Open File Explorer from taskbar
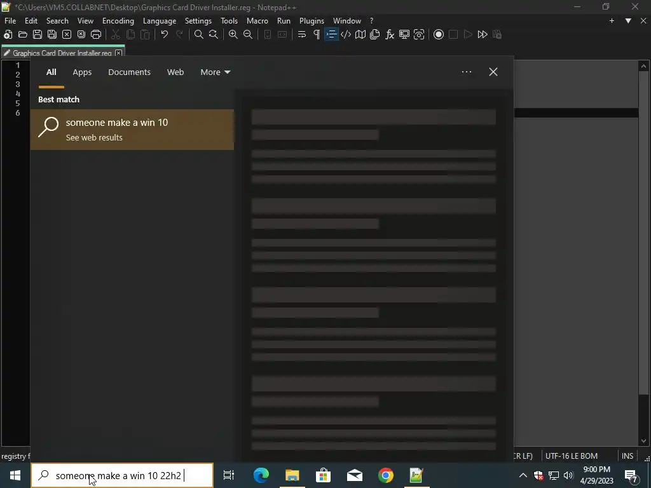This screenshot has width=651, height=488. point(292,475)
